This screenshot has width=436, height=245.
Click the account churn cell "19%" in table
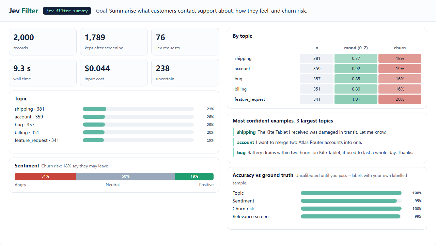tap(400, 69)
